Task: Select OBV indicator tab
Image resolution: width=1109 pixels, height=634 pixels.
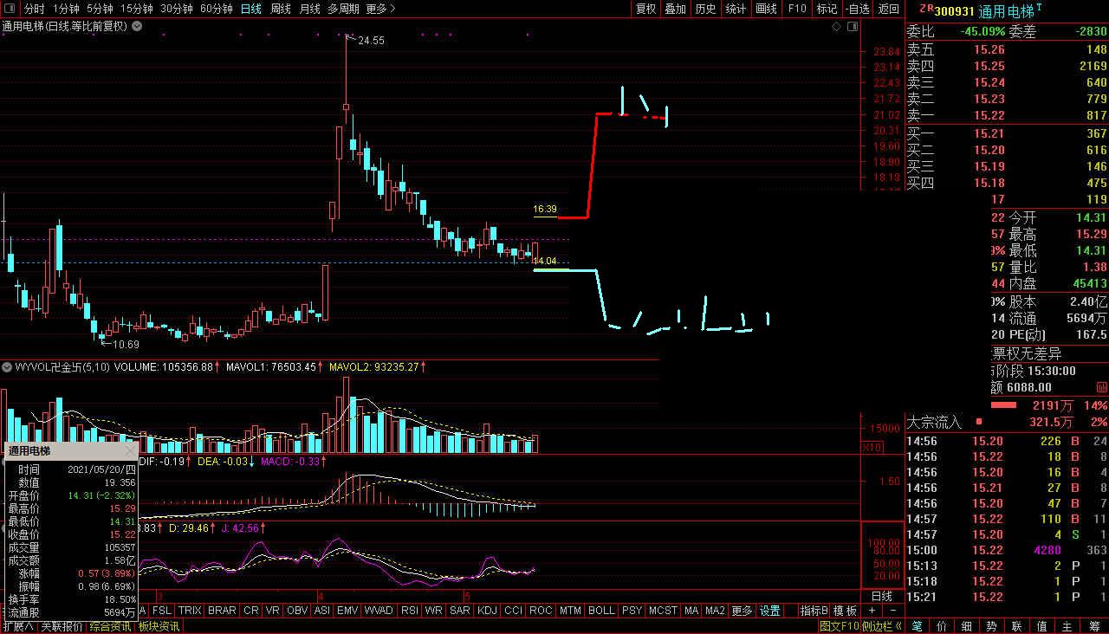Action: [x=297, y=611]
